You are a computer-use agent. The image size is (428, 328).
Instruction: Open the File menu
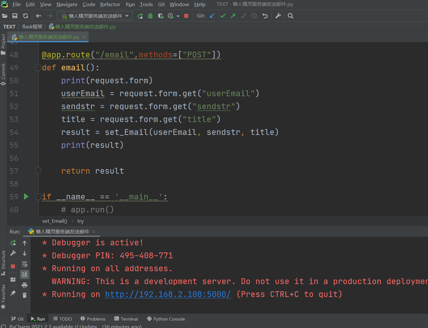tap(16, 4)
